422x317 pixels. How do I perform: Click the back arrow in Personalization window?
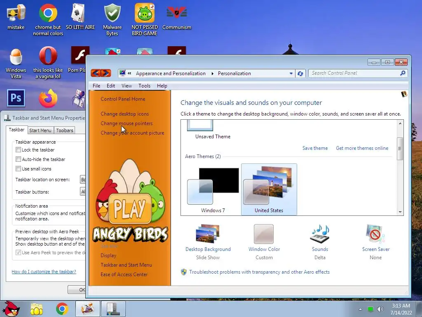96,73
